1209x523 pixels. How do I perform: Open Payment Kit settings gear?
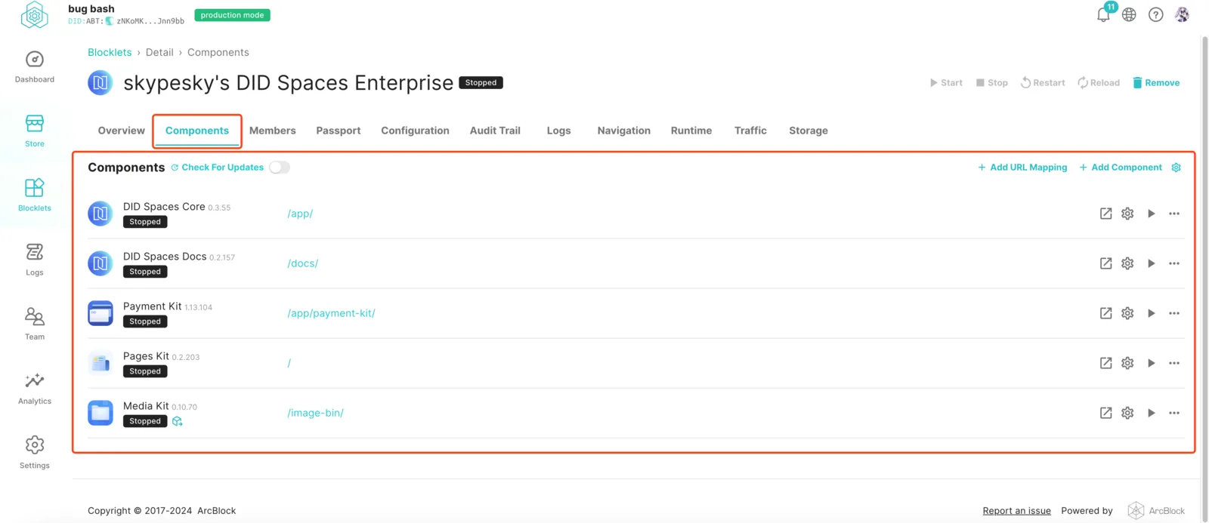click(x=1127, y=313)
